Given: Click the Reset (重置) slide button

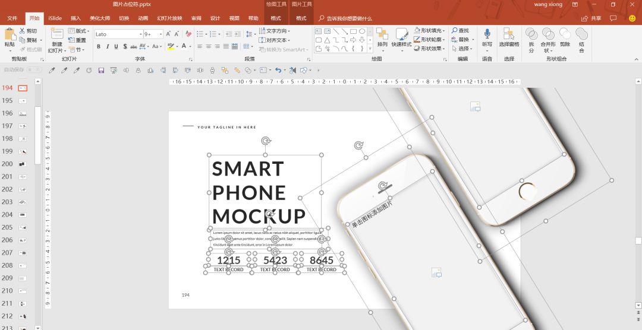Looking at the screenshot, I should [x=77, y=40].
